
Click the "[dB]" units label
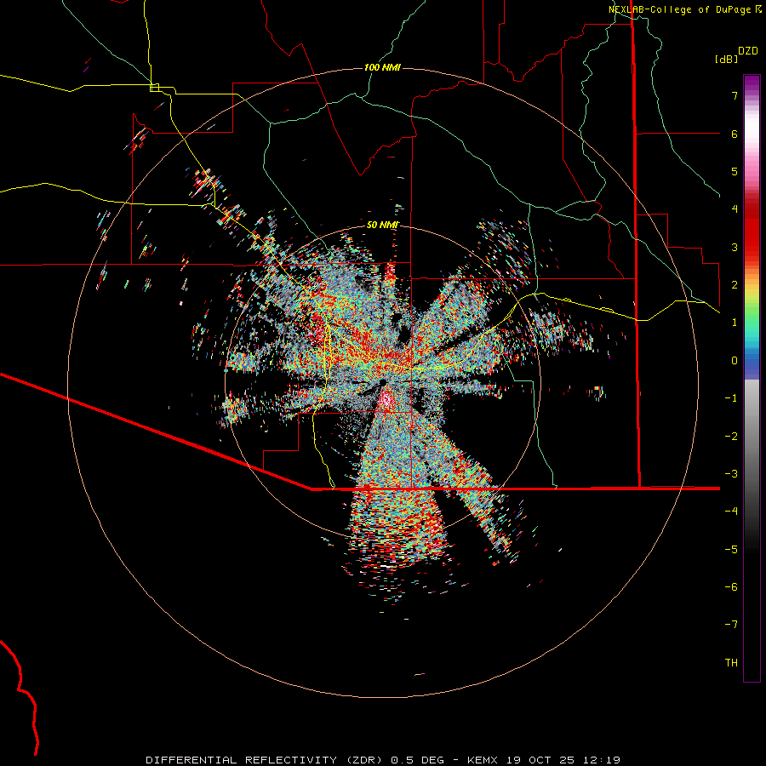pyautogui.click(x=726, y=59)
